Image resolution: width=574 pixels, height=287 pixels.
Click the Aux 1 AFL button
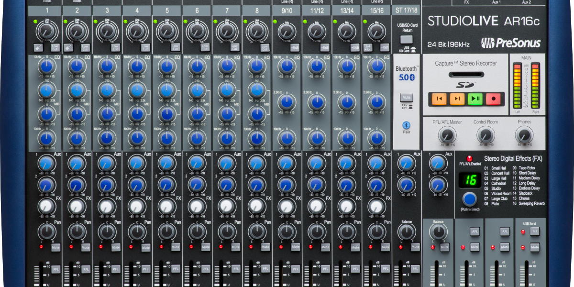tap(475, 232)
